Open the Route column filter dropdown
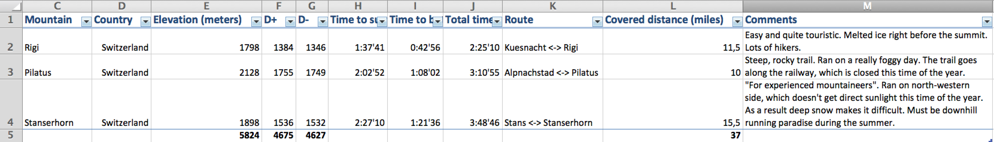The image size is (994, 142). [597, 21]
